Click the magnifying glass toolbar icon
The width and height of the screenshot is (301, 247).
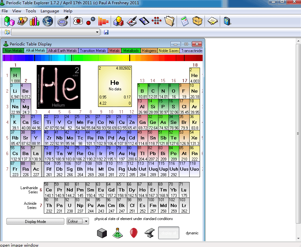point(62,21)
